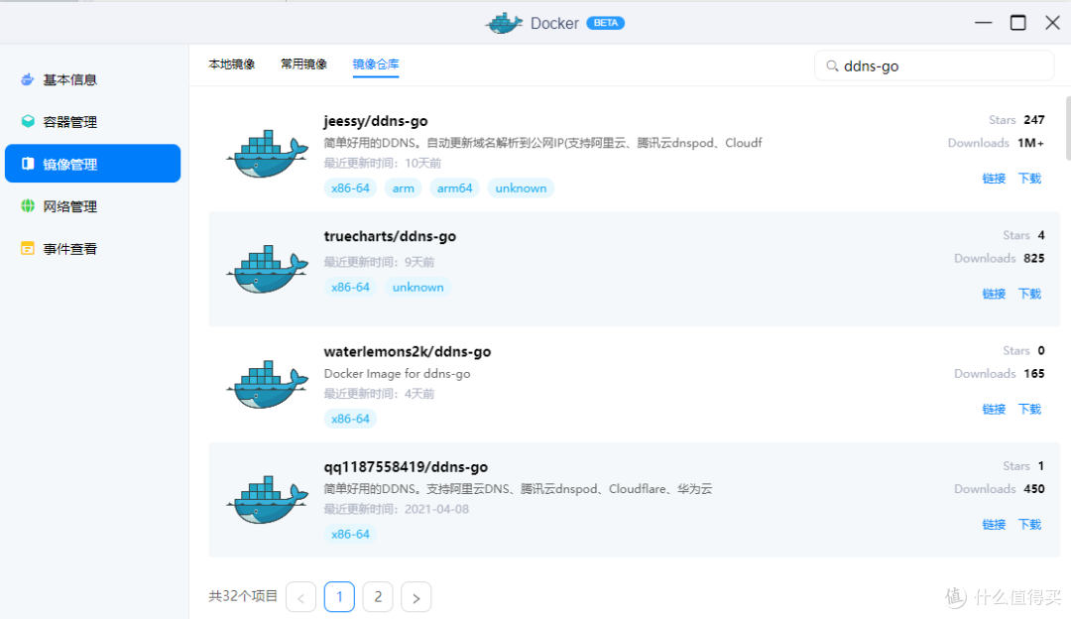This screenshot has width=1071, height=619.
Task: Select the 镜像仓库 tab
Action: 376,64
